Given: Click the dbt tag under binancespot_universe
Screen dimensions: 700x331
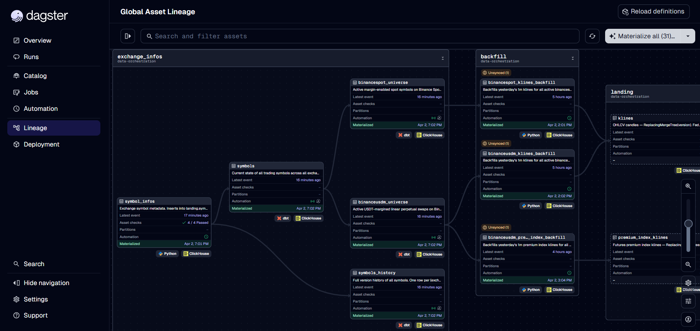Looking at the screenshot, I should pyautogui.click(x=404, y=135).
